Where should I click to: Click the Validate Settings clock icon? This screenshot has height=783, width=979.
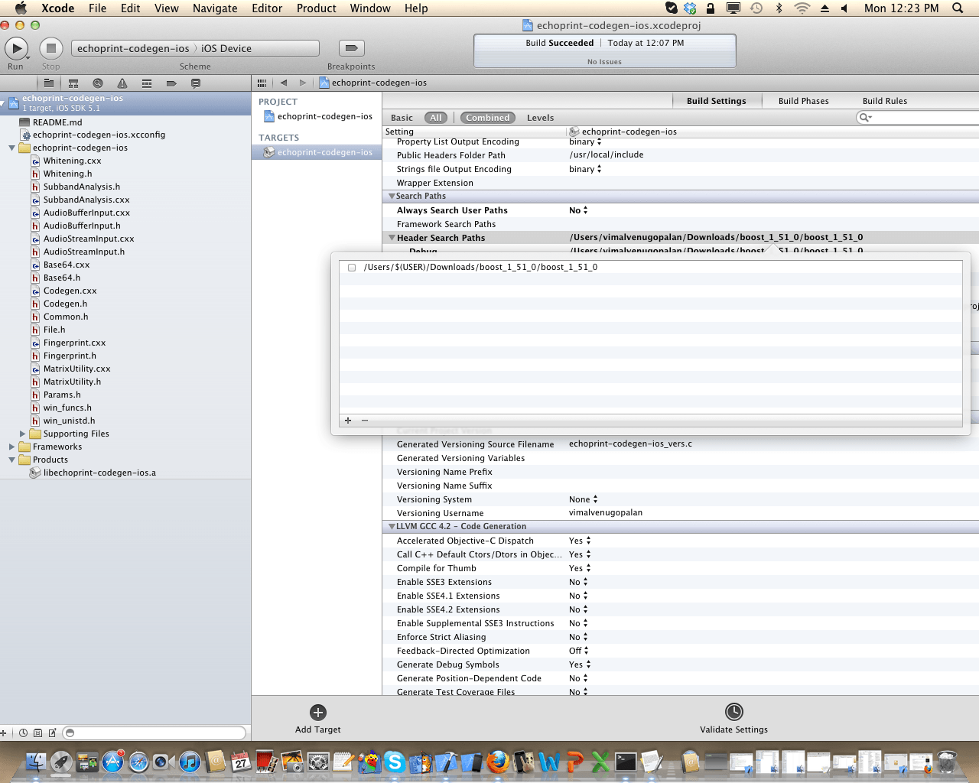733,712
